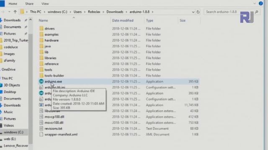Open the Home ribbon tab

click(x=13, y=4)
